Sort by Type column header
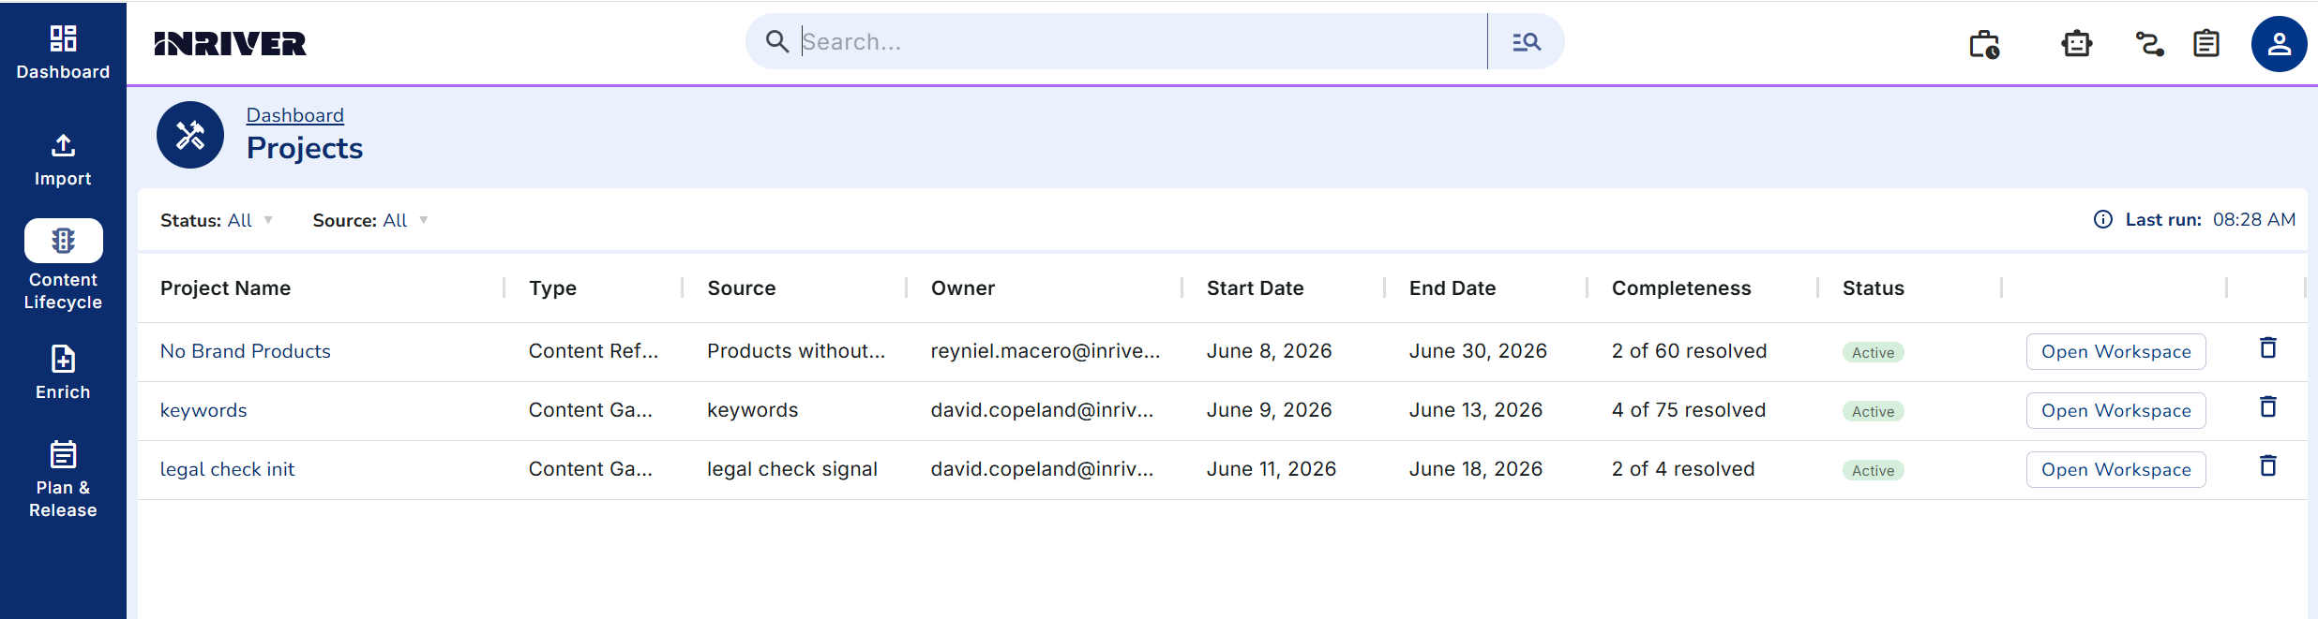 552,288
